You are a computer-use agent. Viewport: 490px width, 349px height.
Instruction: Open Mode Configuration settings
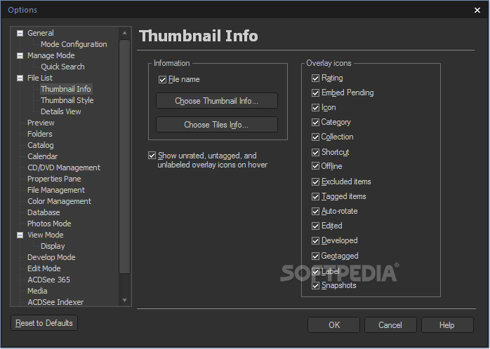coord(74,44)
